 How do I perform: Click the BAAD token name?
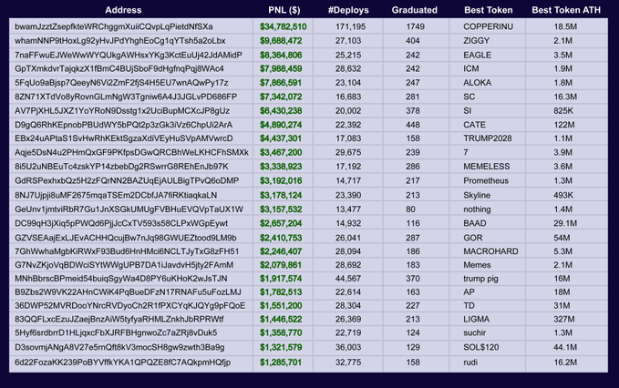[475, 223]
